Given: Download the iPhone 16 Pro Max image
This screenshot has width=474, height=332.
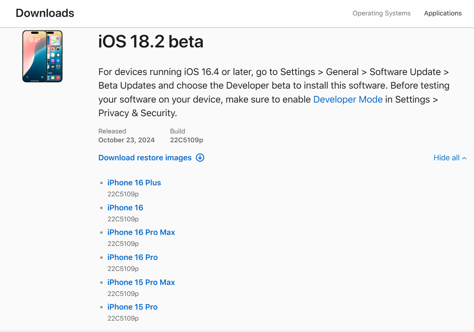Looking at the screenshot, I should coord(141,232).
